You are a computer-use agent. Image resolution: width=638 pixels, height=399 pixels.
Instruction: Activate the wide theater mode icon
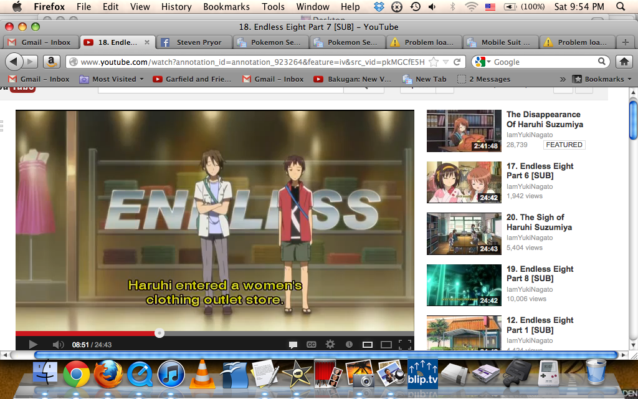click(386, 344)
